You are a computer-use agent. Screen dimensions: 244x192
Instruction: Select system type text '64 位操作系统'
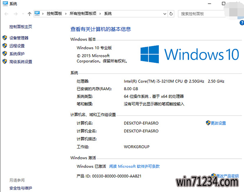[x=136, y=96]
